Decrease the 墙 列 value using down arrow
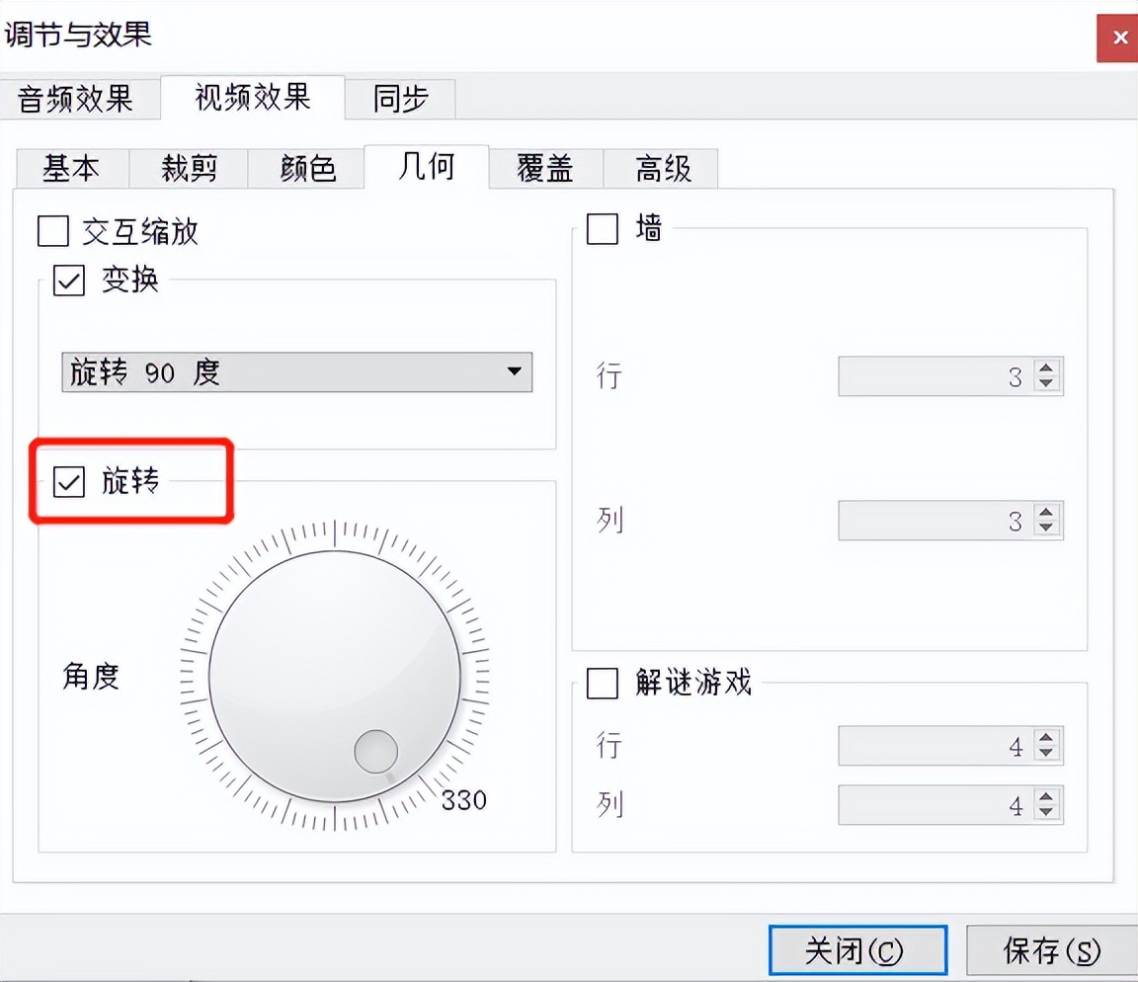This screenshot has height=982, width=1138. (x=1047, y=528)
